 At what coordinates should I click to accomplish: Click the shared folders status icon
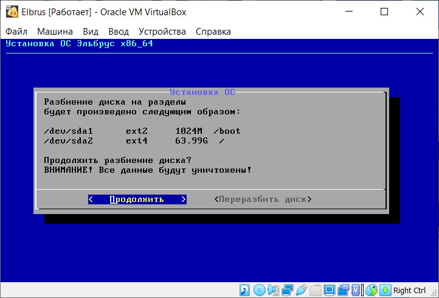coord(316,290)
